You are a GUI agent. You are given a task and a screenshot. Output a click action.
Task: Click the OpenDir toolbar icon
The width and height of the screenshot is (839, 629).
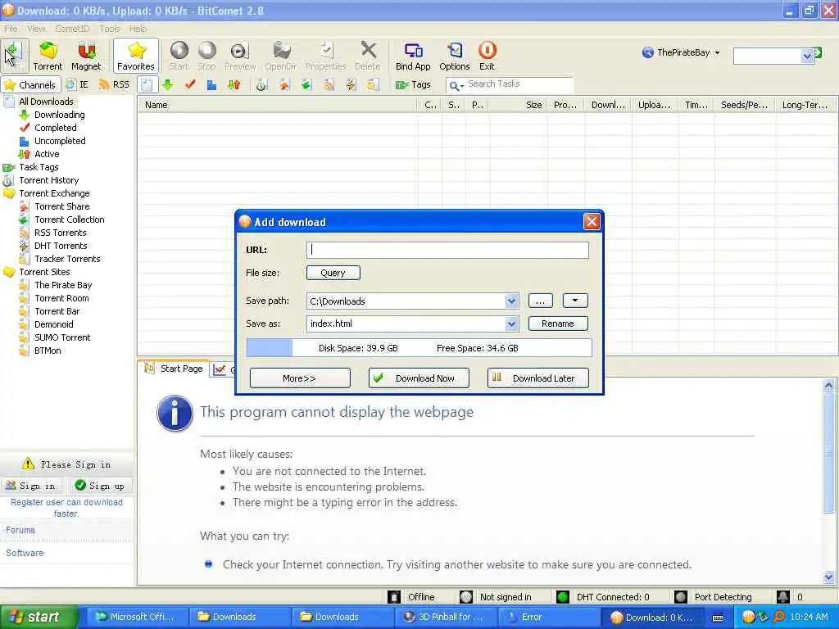[280, 56]
